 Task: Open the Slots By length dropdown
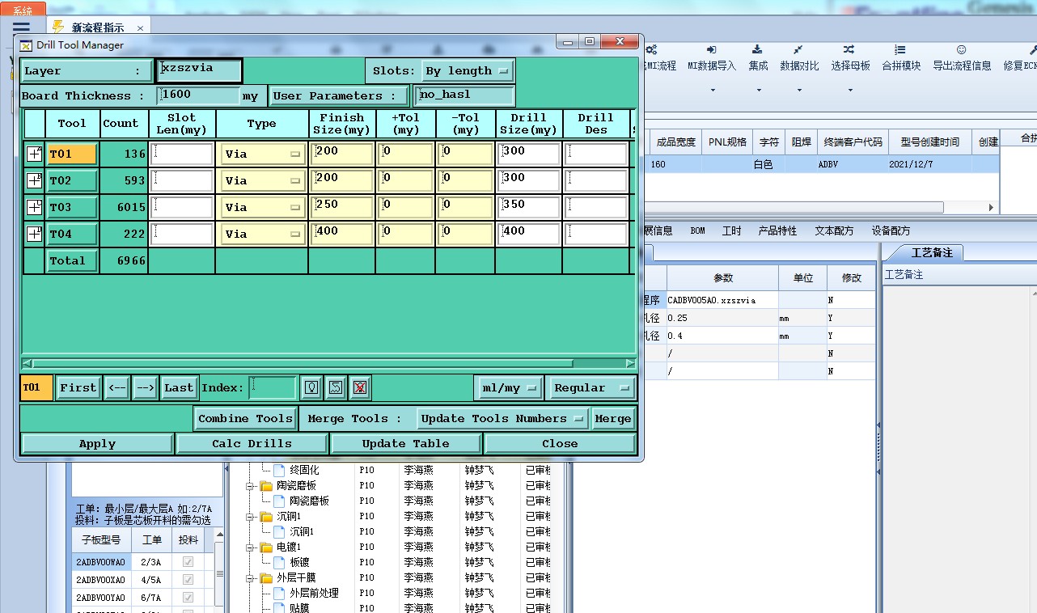click(468, 71)
